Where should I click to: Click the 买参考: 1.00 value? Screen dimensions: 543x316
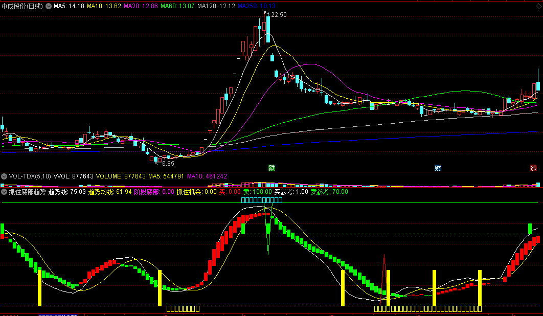(291, 192)
